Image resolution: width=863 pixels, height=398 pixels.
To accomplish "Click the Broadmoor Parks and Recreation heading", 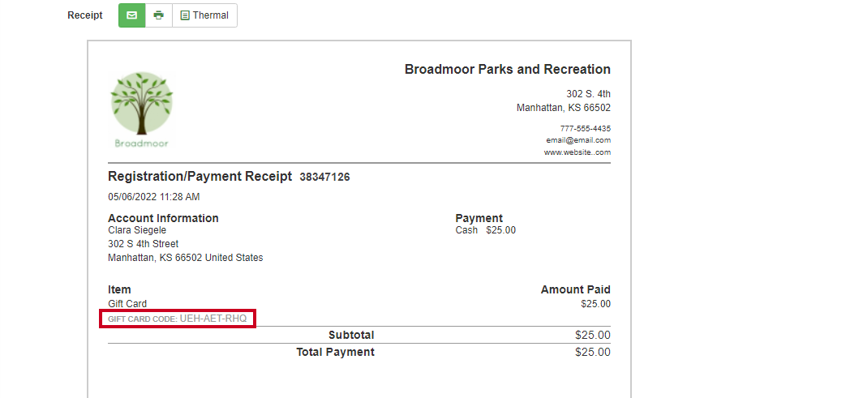I will click(x=508, y=69).
